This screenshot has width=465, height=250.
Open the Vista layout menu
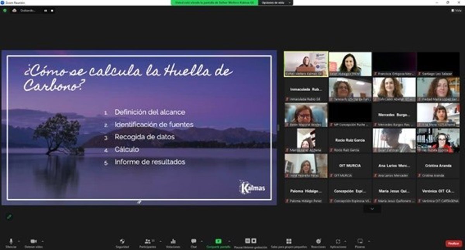tap(456, 10)
